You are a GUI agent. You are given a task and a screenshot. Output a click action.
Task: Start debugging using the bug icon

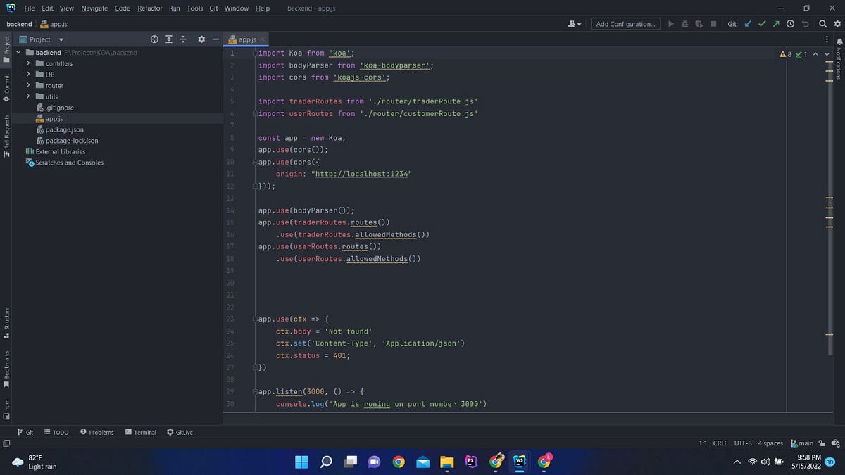[684, 23]
